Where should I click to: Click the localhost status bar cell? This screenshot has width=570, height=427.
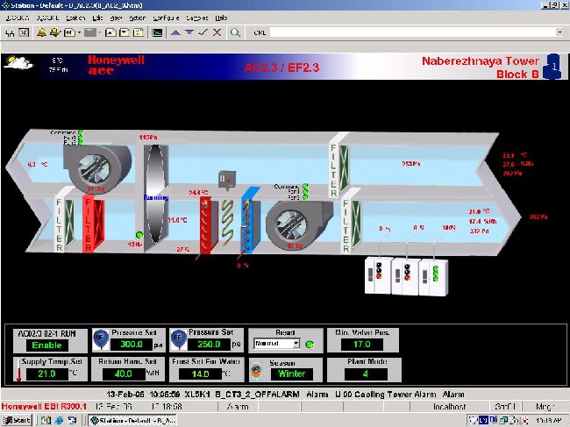(449, 407)
